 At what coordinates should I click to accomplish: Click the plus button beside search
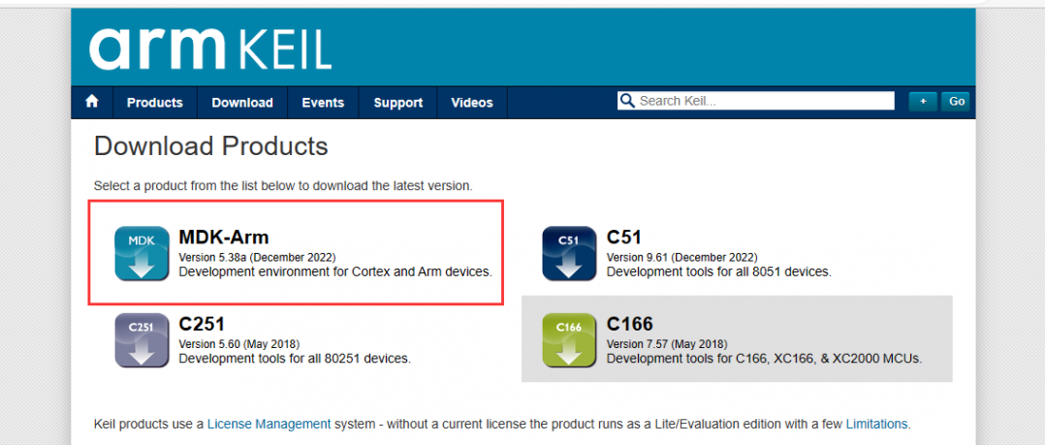click(923, 101)
